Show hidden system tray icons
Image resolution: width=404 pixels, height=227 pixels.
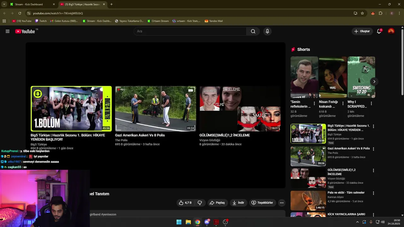pyautogui.click(x=357, y=222)
